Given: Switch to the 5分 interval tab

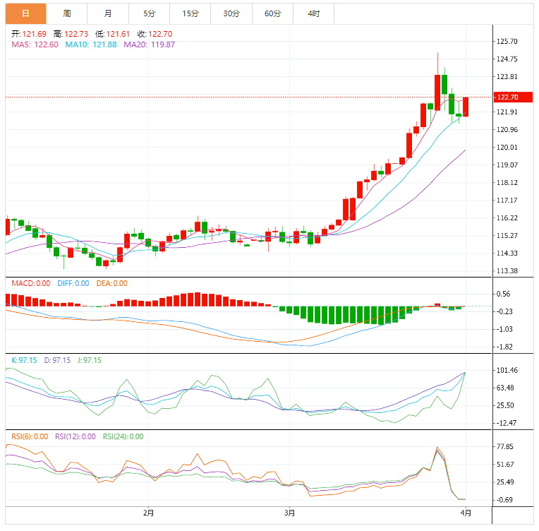Looking at the screenshot, I should pos(149,13).
